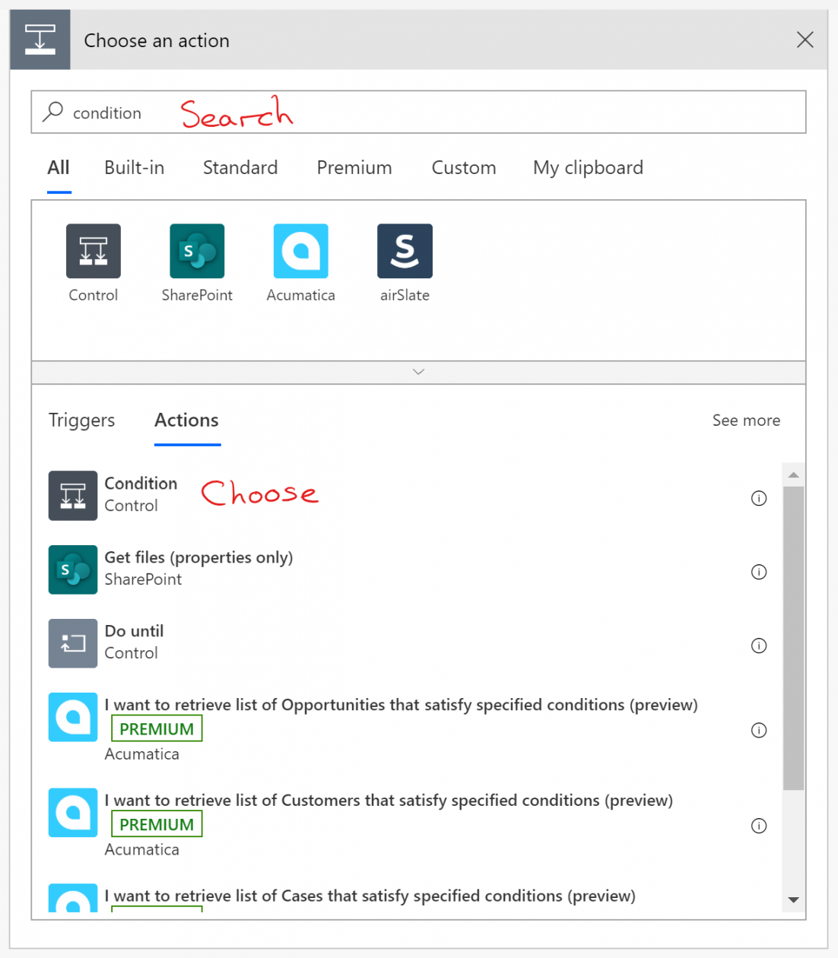The image size is (838, 958).
Task: Show info for Get files (properties only)
Action: click(759, 572)
